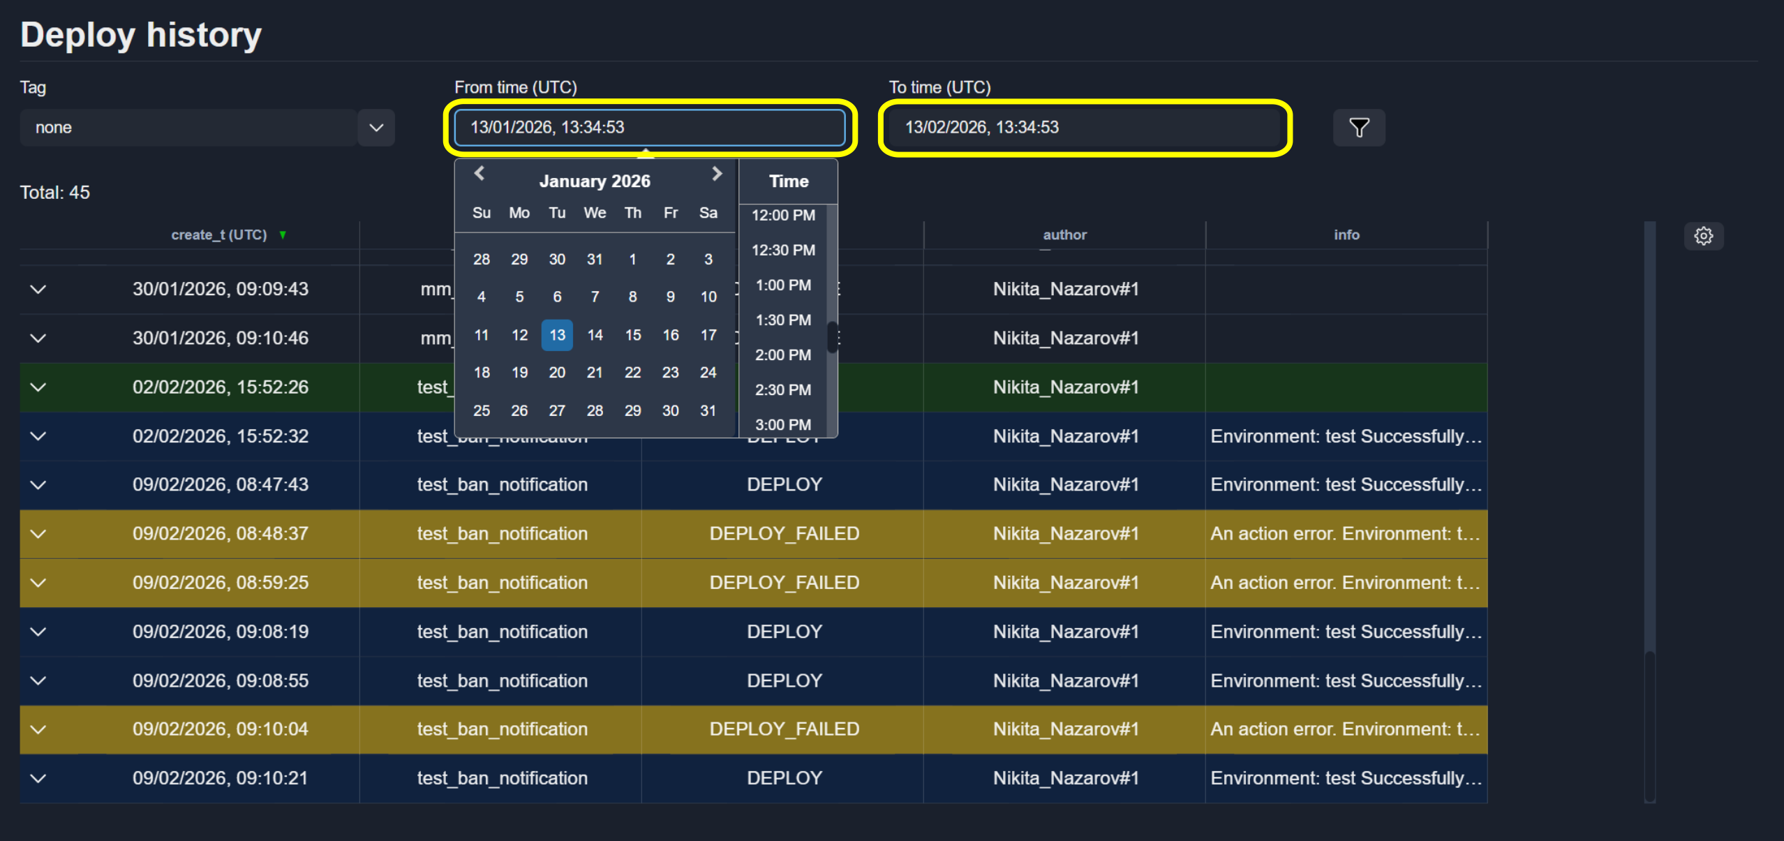This screenshot has height=841, width=1784.
Task: Select 12:30 PM in time list
Action: tap(783, 250)
